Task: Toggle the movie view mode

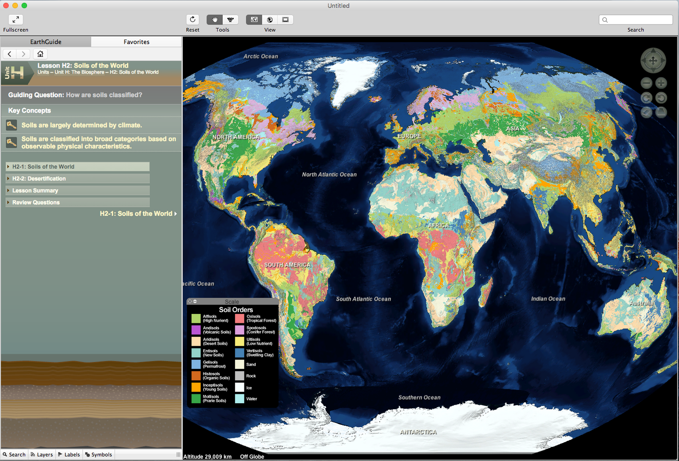Action: [285, 20]
